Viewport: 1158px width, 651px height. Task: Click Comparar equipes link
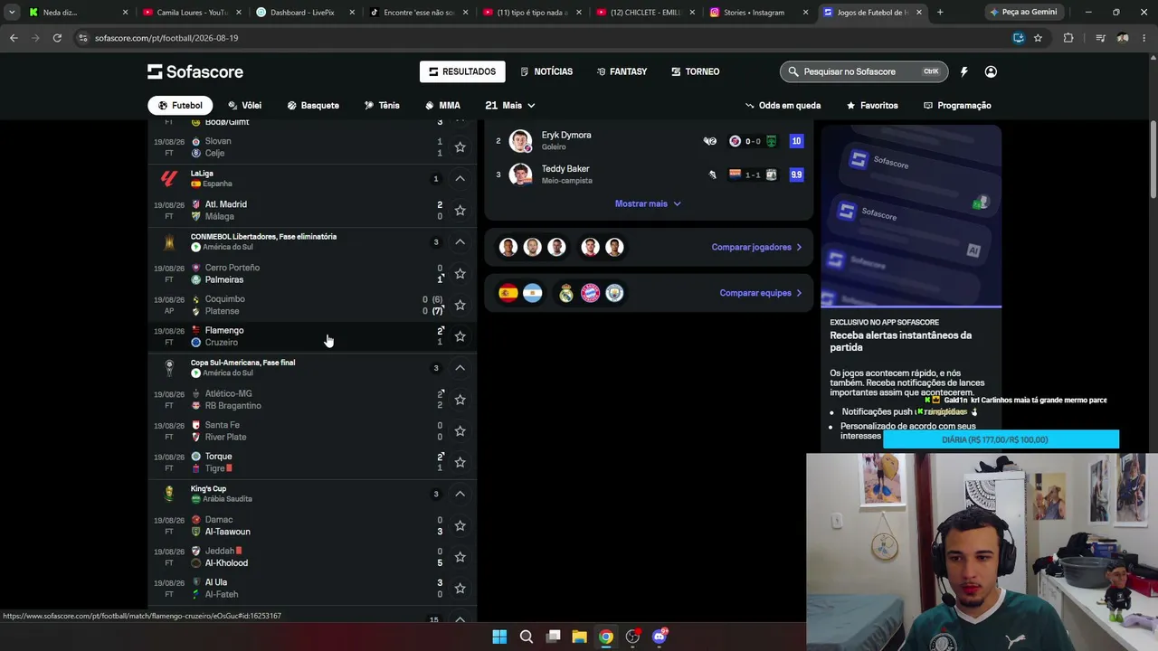coord(761,293)
